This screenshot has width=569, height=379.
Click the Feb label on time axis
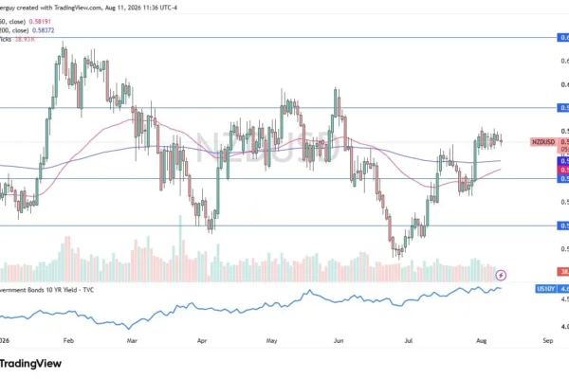68,340
